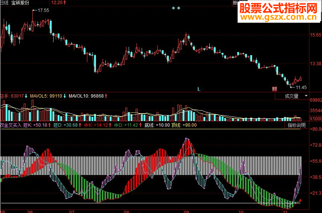Click the 财 financial info marker
Viewport: 322px width, 213px height.
coord(274,89)
